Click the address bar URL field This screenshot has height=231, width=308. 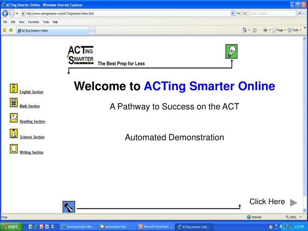coord(126,13)
